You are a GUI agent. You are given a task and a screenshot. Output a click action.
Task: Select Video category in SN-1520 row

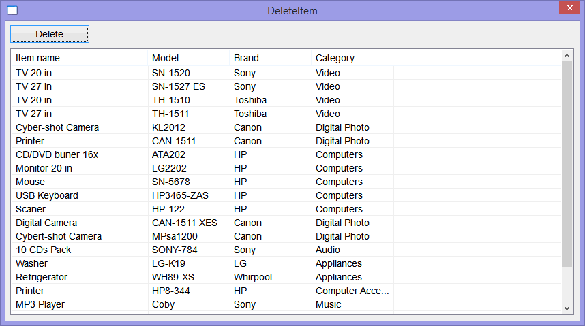(327, 73)
